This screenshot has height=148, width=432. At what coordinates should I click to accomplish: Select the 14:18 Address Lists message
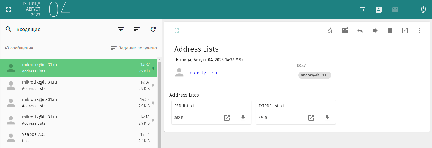coord(78,120)
